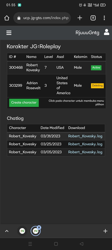Click the level 7 cell of Robert Kovesky
This screenshot has width=112, height=250.
tap(45, 67)
